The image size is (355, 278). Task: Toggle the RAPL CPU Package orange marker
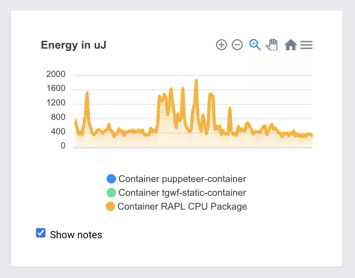[x=110, y=206]
